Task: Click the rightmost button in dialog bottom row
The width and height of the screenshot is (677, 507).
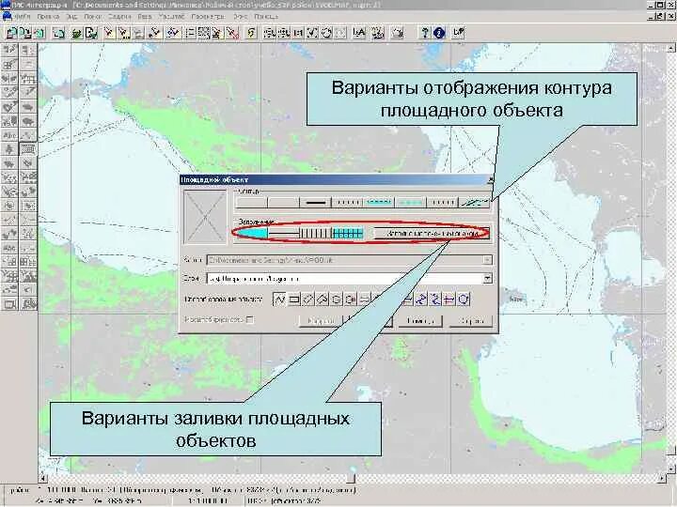Action: (470, 321)
